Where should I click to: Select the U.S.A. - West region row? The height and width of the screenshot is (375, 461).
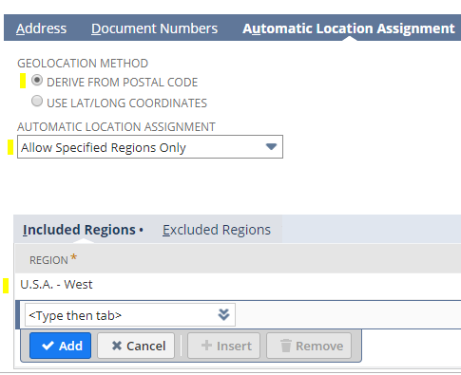pyautogui.click(x=238, y=285)
